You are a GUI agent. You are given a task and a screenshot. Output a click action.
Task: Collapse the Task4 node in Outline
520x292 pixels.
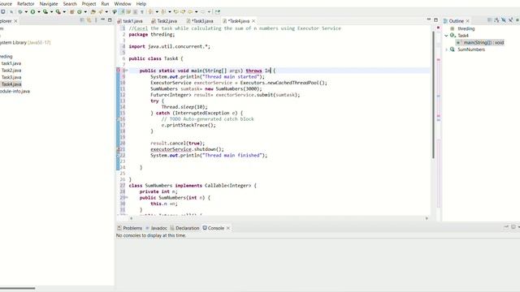[x=446, y=36]
